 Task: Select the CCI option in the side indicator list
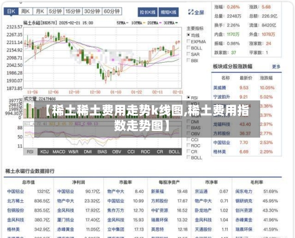point(193,140)
